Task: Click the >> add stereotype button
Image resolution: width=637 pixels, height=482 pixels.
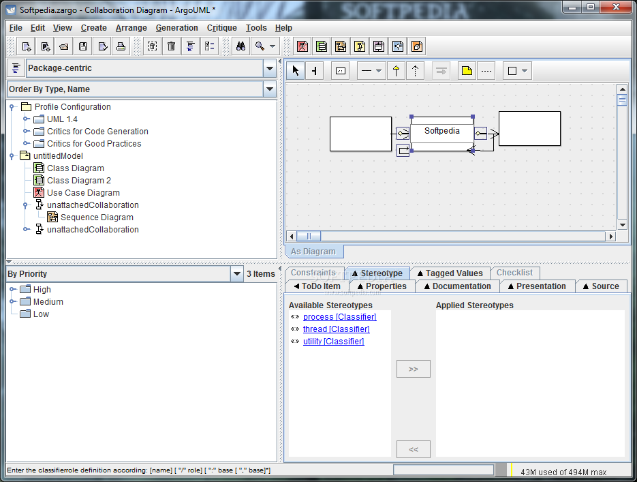Action: tap(413, 369)
